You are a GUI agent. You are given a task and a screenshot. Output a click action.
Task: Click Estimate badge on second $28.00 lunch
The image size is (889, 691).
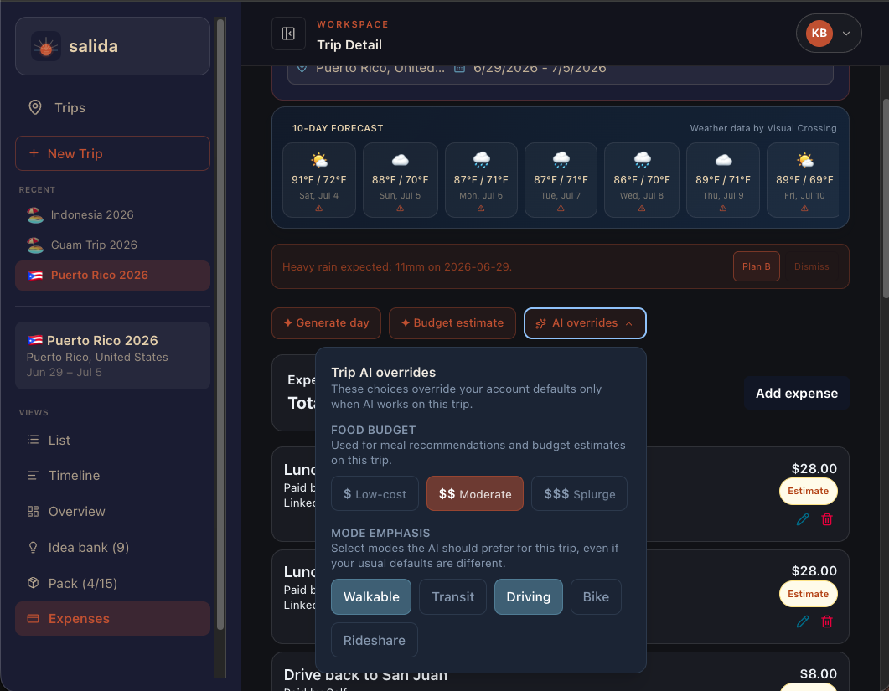pos(808,594)
